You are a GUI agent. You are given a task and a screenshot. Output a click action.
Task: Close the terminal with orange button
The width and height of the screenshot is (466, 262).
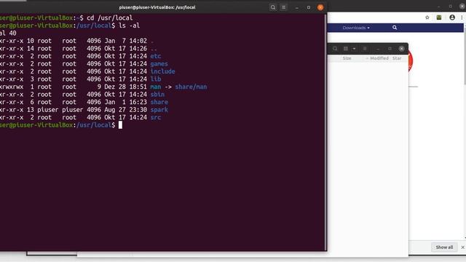pos(320,7)
